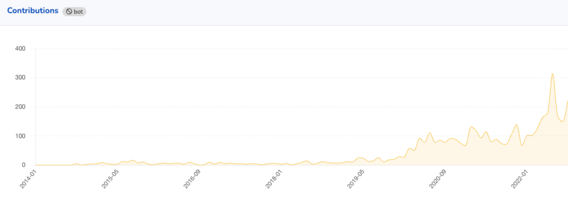
Task: Select the 0 y-axis label
Action: coord(23,165)
